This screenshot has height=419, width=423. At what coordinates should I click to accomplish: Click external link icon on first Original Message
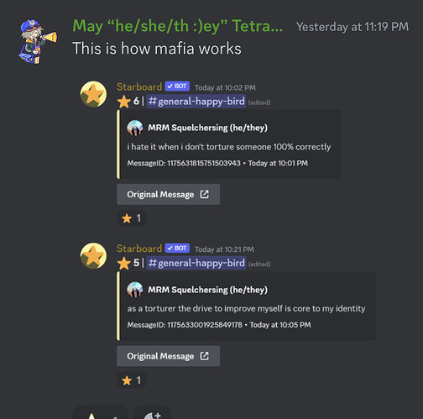[x=205, y=194]
